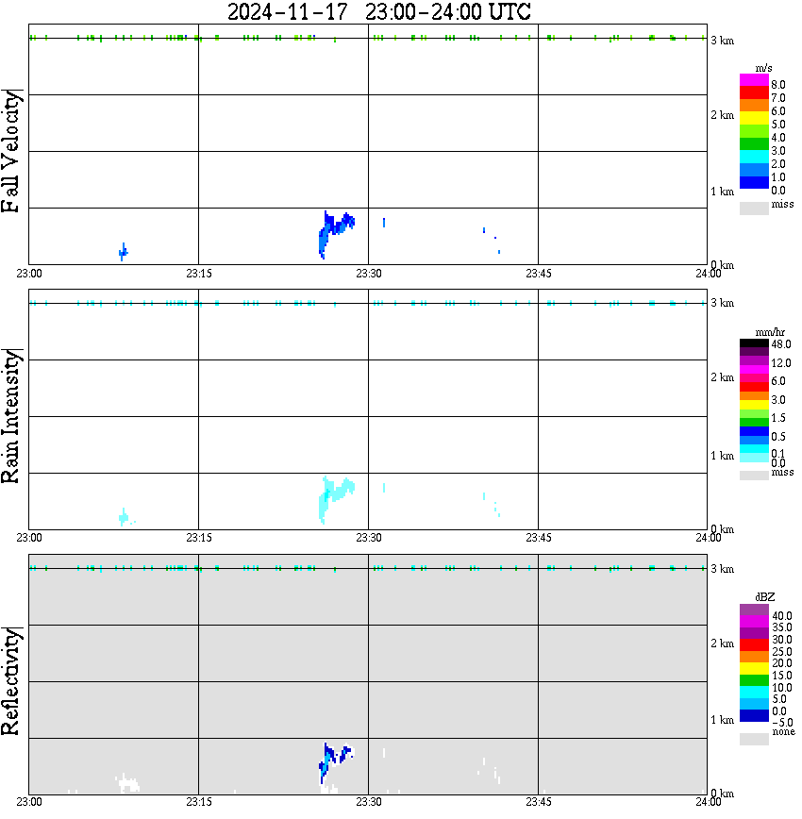Click 23:30 tick under Fall Velocity panel

click(x=369, y=274)
